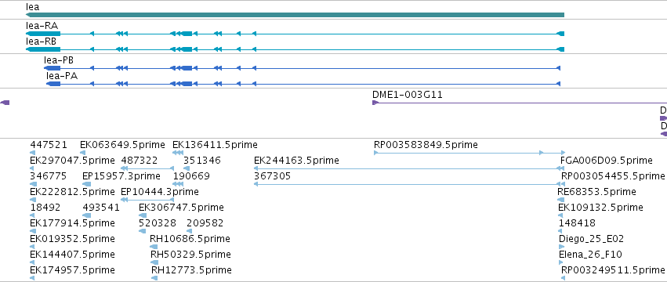Click the DME1-003G11 purple feature
This screenshot has width=667, height=282.
click(x=520, y=103)
